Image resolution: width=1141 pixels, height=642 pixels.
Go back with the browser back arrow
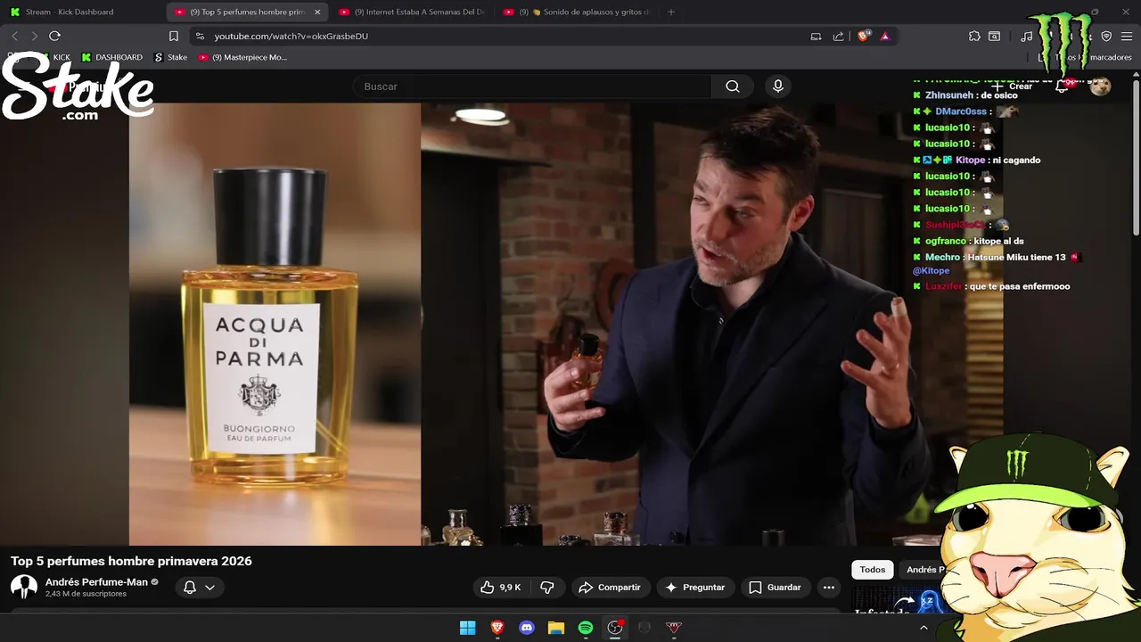tap(15, 36)
